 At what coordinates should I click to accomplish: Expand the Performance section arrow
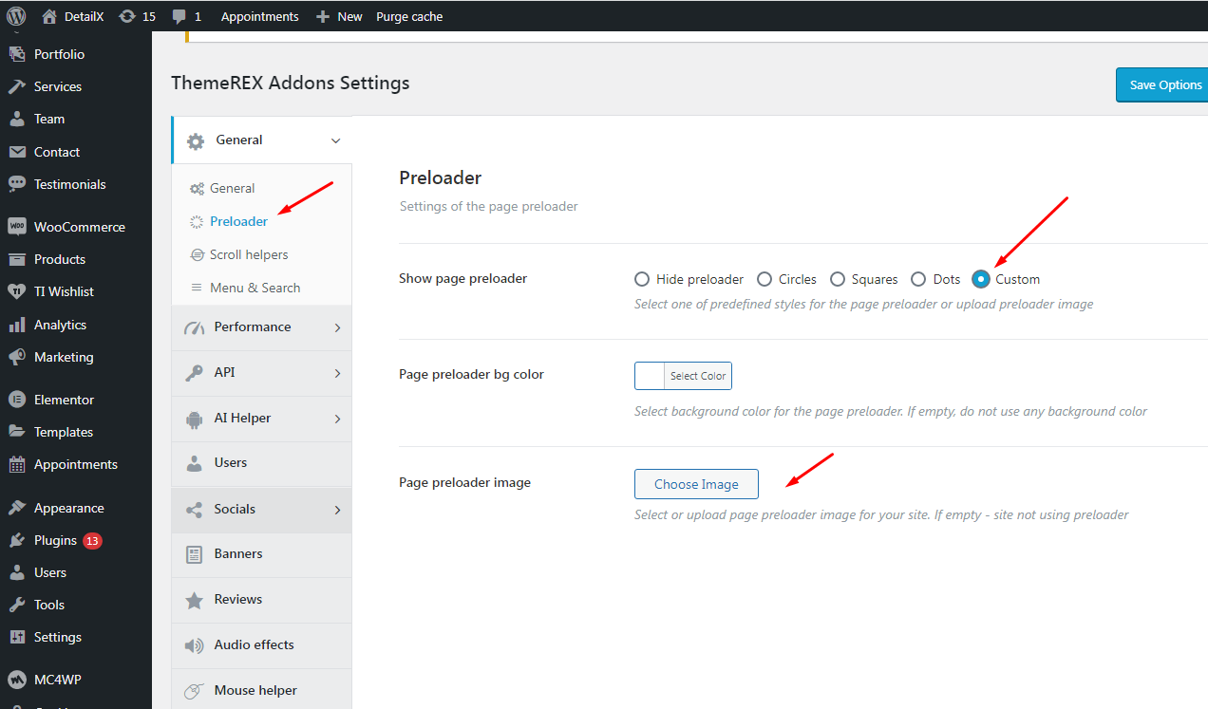pos(337,327)
